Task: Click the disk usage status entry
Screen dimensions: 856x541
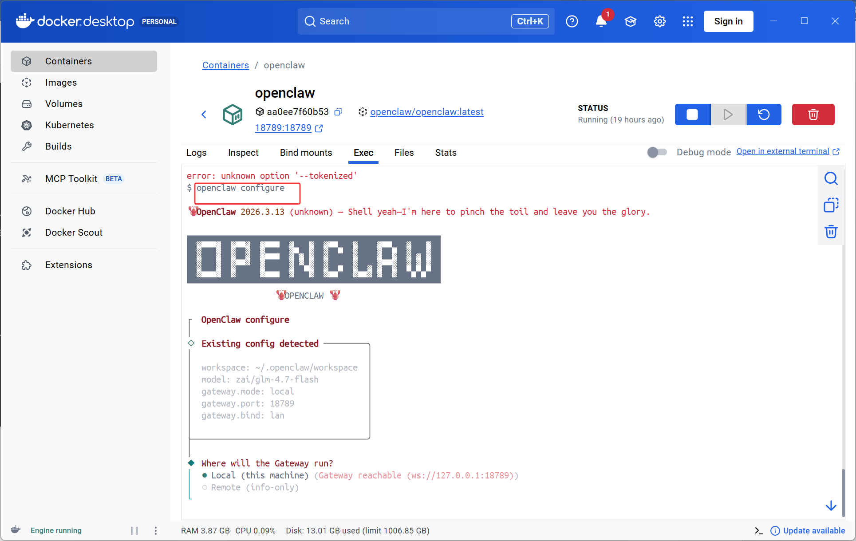Action: pos(358,531)
